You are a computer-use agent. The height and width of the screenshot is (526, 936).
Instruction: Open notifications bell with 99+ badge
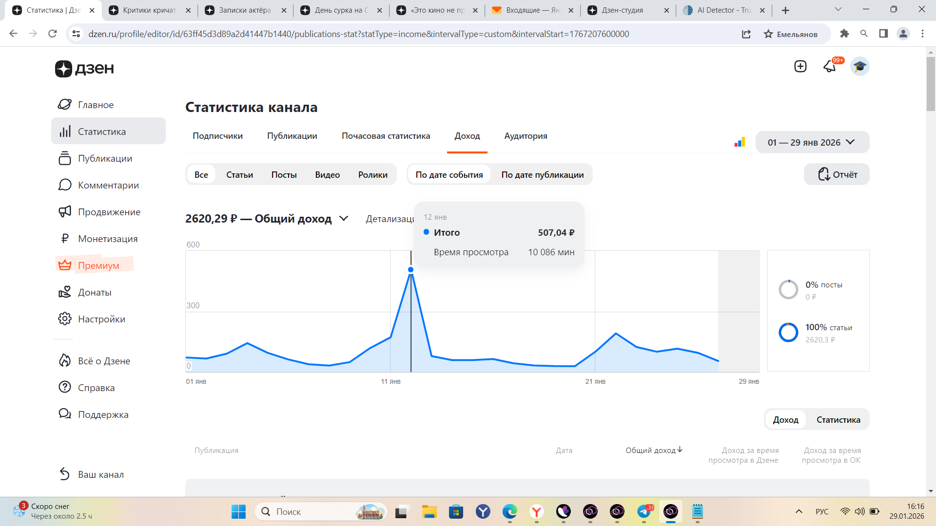click(830, 66)
